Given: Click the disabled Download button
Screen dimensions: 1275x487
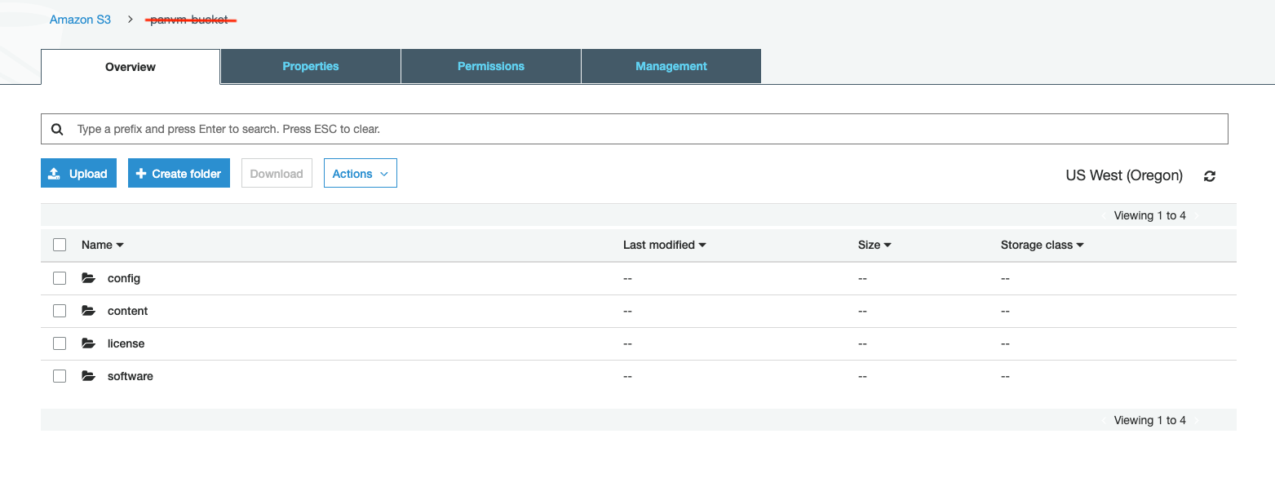Looking at the screenshot, I should 277,173.
